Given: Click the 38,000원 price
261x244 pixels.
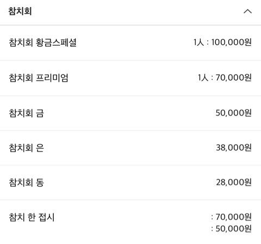Looking at the screenshot, I should tap(234, 148).
